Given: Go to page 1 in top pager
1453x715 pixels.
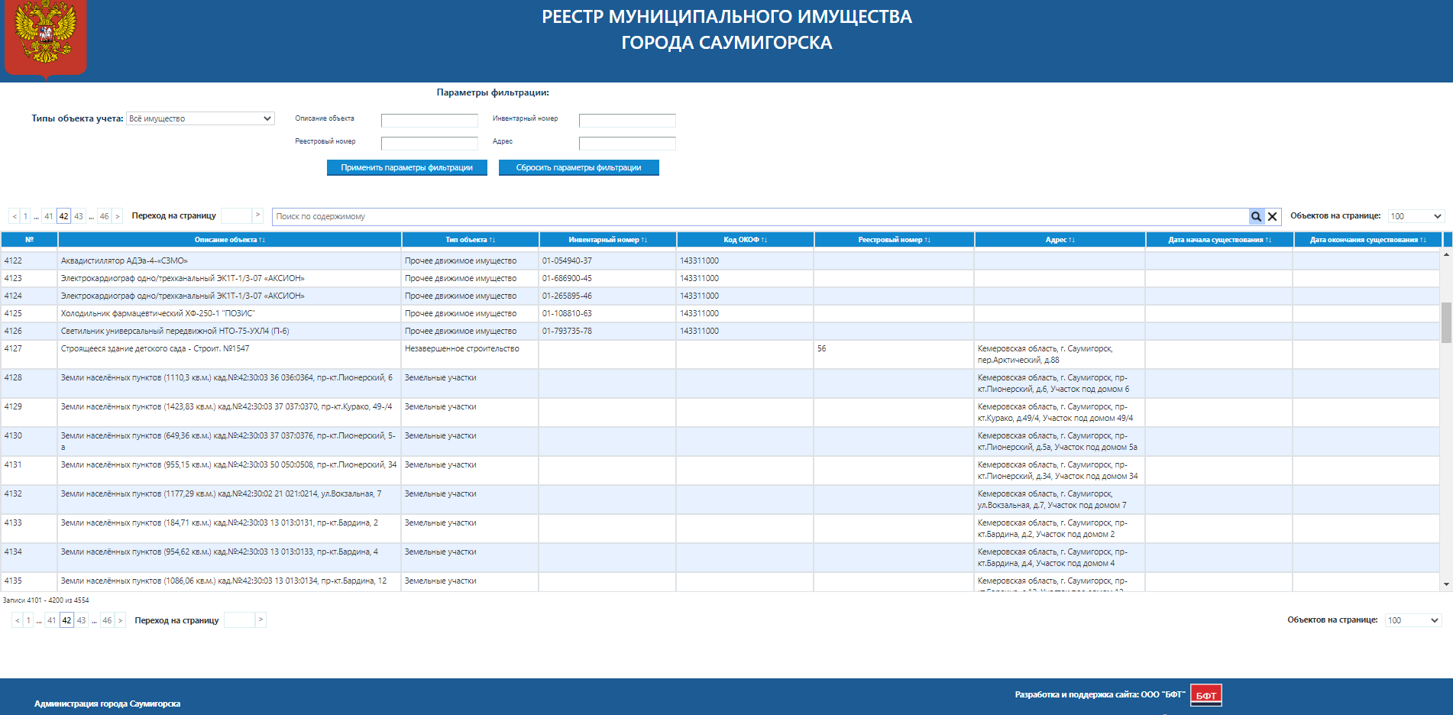Looking at the screenshot, I should pyautogui.click(x=25, y=216).
